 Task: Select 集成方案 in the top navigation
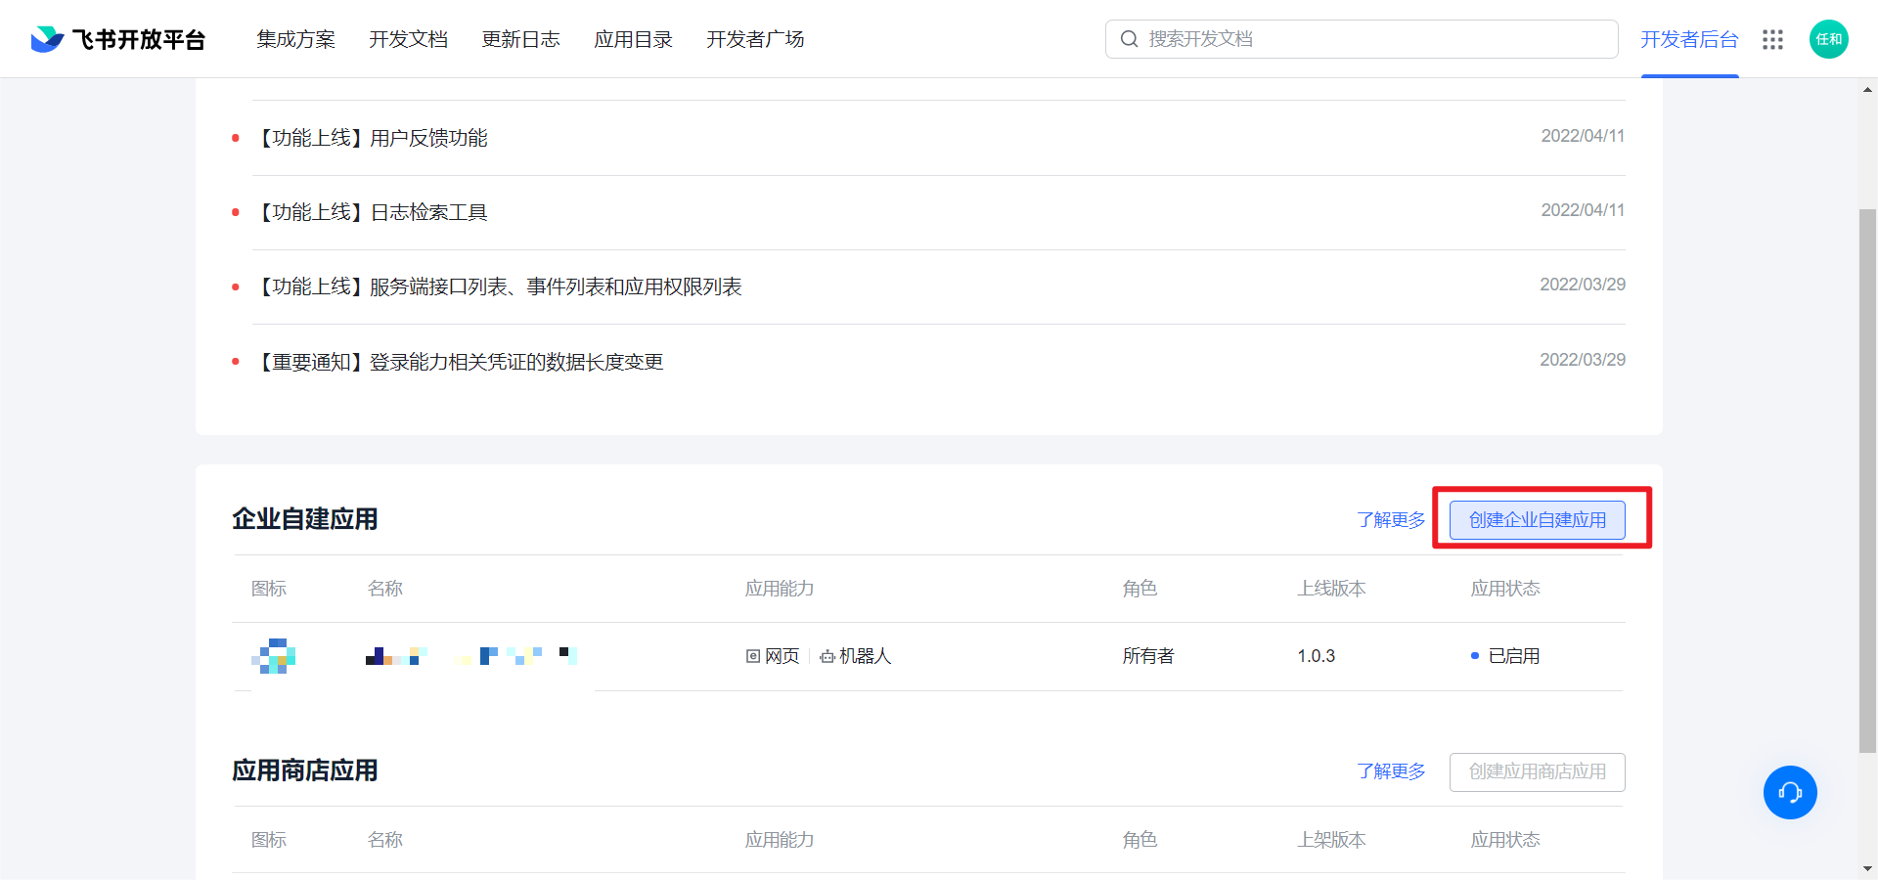click(295, 39)
